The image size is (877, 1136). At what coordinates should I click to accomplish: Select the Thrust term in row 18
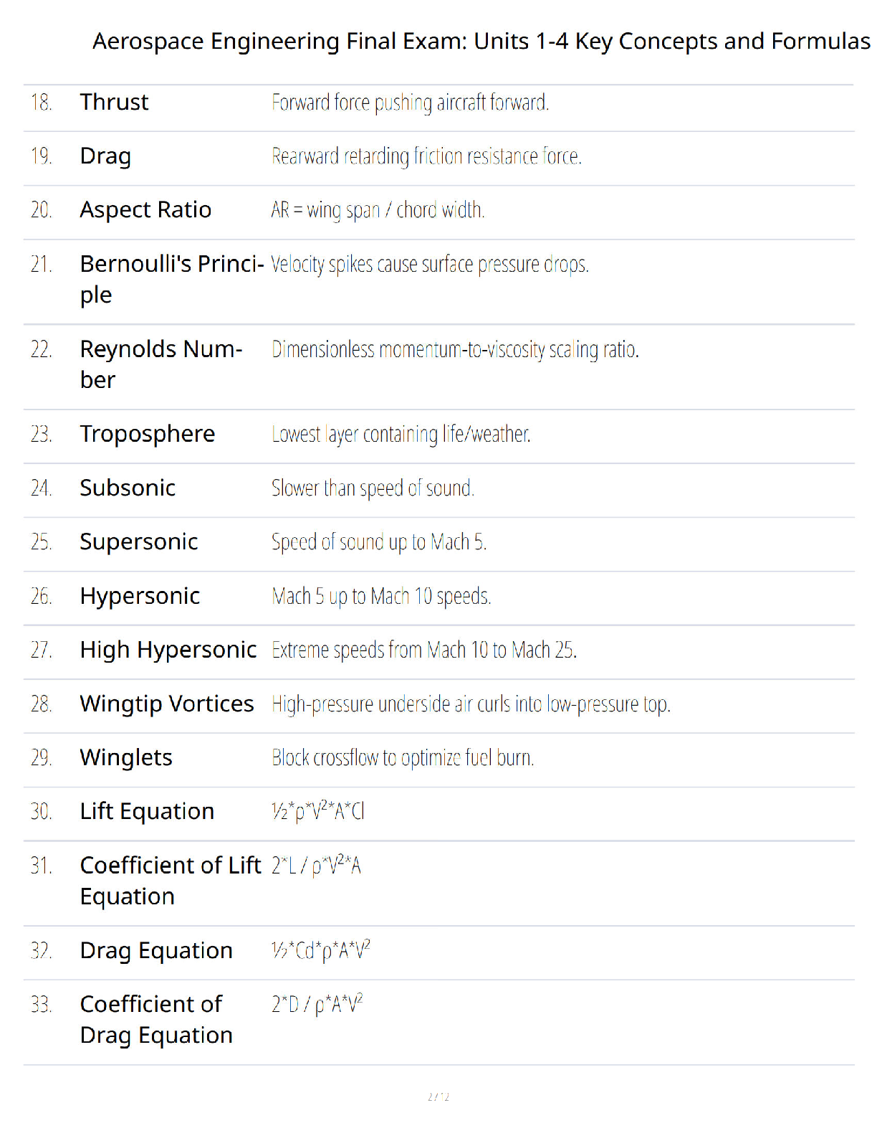pos(114,102)
